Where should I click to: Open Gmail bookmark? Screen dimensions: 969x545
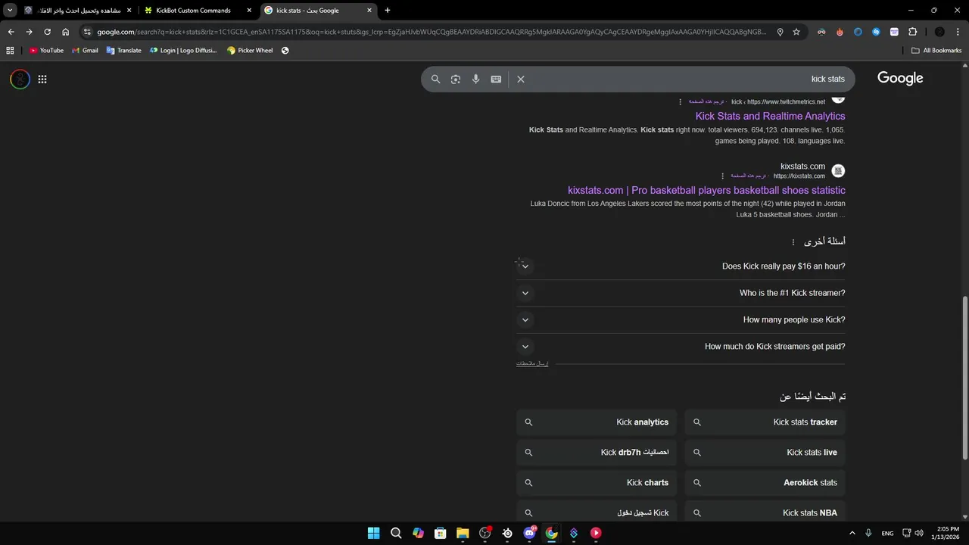point(85,51)
